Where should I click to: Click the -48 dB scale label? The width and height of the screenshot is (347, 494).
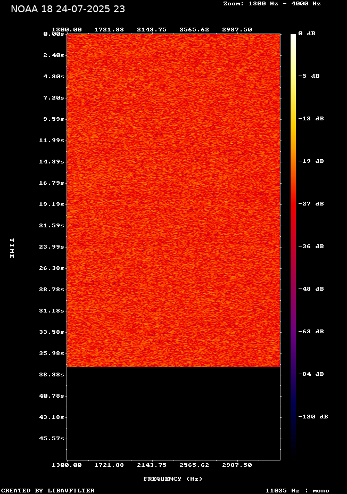(311, 289)
